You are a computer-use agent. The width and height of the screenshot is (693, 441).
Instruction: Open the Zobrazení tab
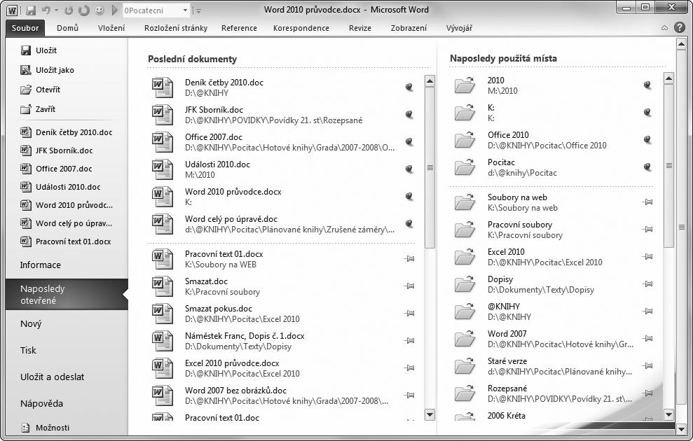tap(409, 28)
